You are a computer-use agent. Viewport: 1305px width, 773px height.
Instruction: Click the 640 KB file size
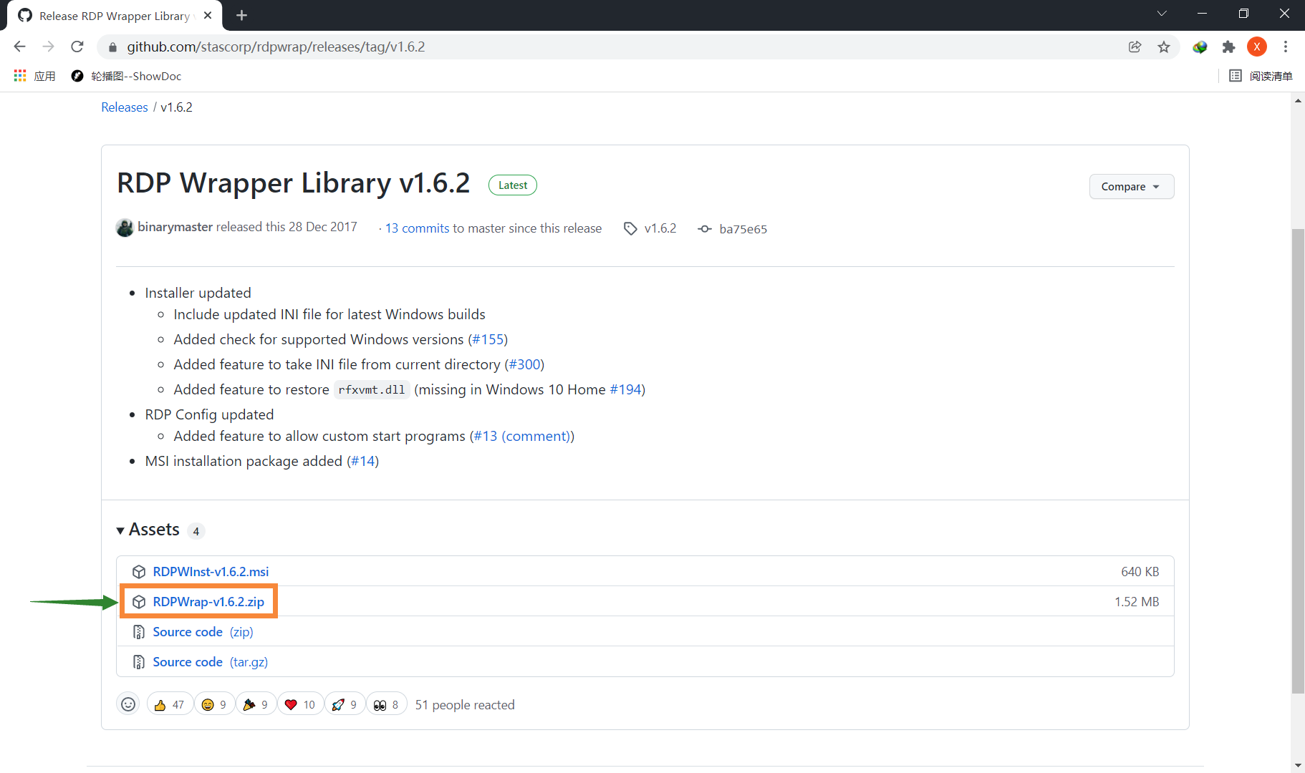pos(1140,571)
